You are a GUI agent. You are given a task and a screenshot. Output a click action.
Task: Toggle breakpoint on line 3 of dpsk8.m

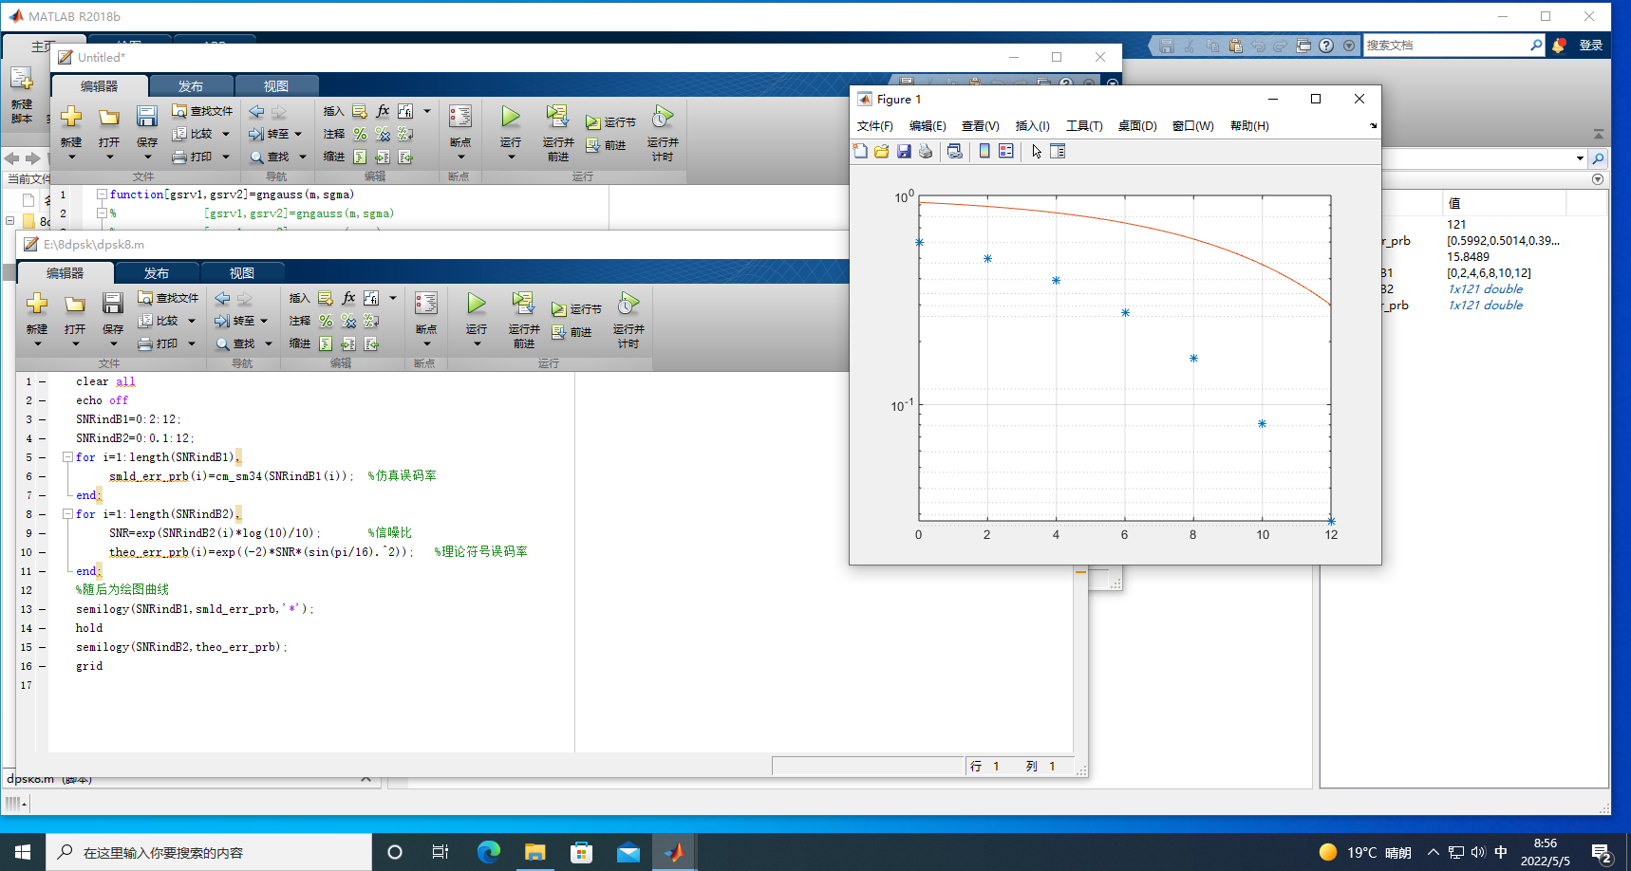tap(42, 419)
